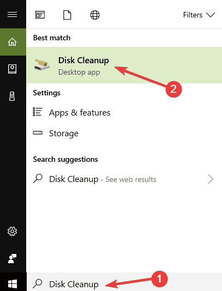Click the Search suggestions heading

tap(65, 160)
